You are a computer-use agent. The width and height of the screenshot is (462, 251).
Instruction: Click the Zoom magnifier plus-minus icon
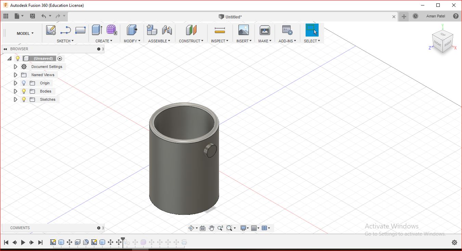click(220, 228)
